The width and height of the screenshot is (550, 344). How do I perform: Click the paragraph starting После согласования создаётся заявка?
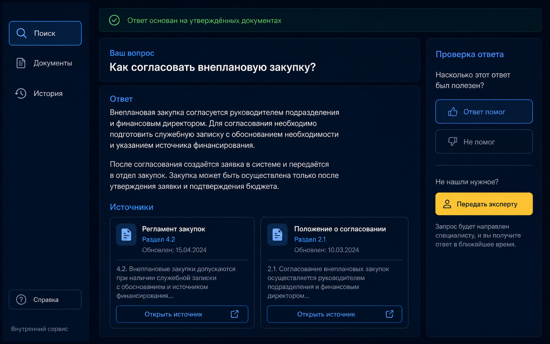224,175
